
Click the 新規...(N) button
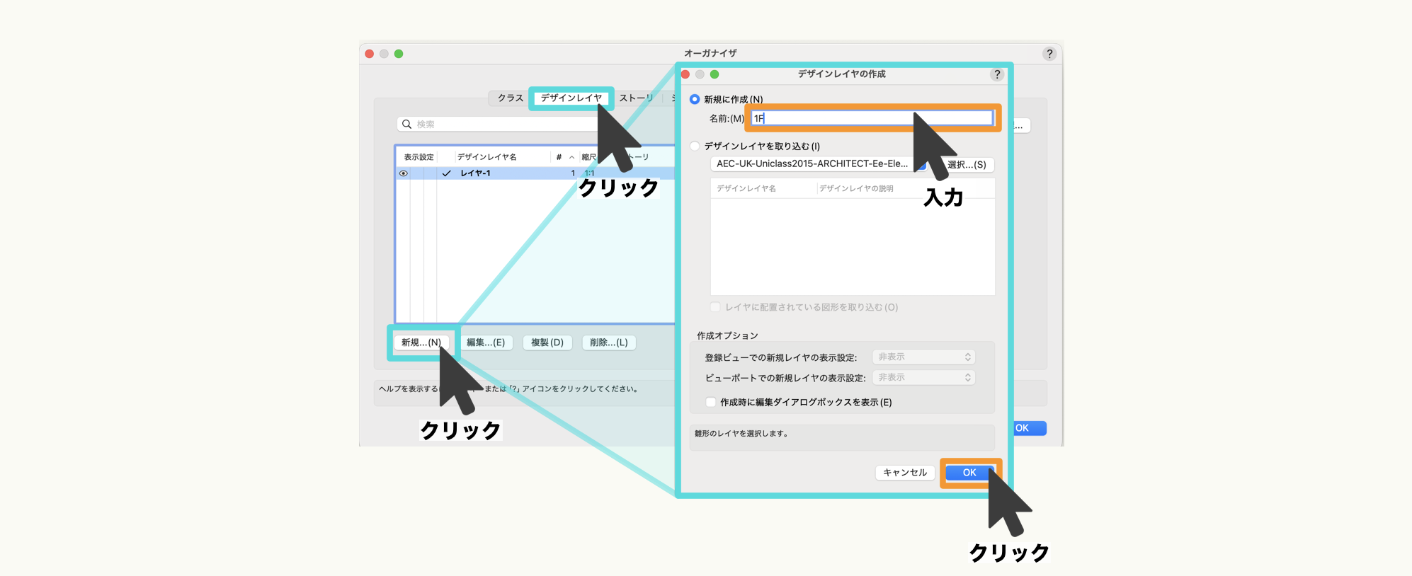(x=421, y=342)
